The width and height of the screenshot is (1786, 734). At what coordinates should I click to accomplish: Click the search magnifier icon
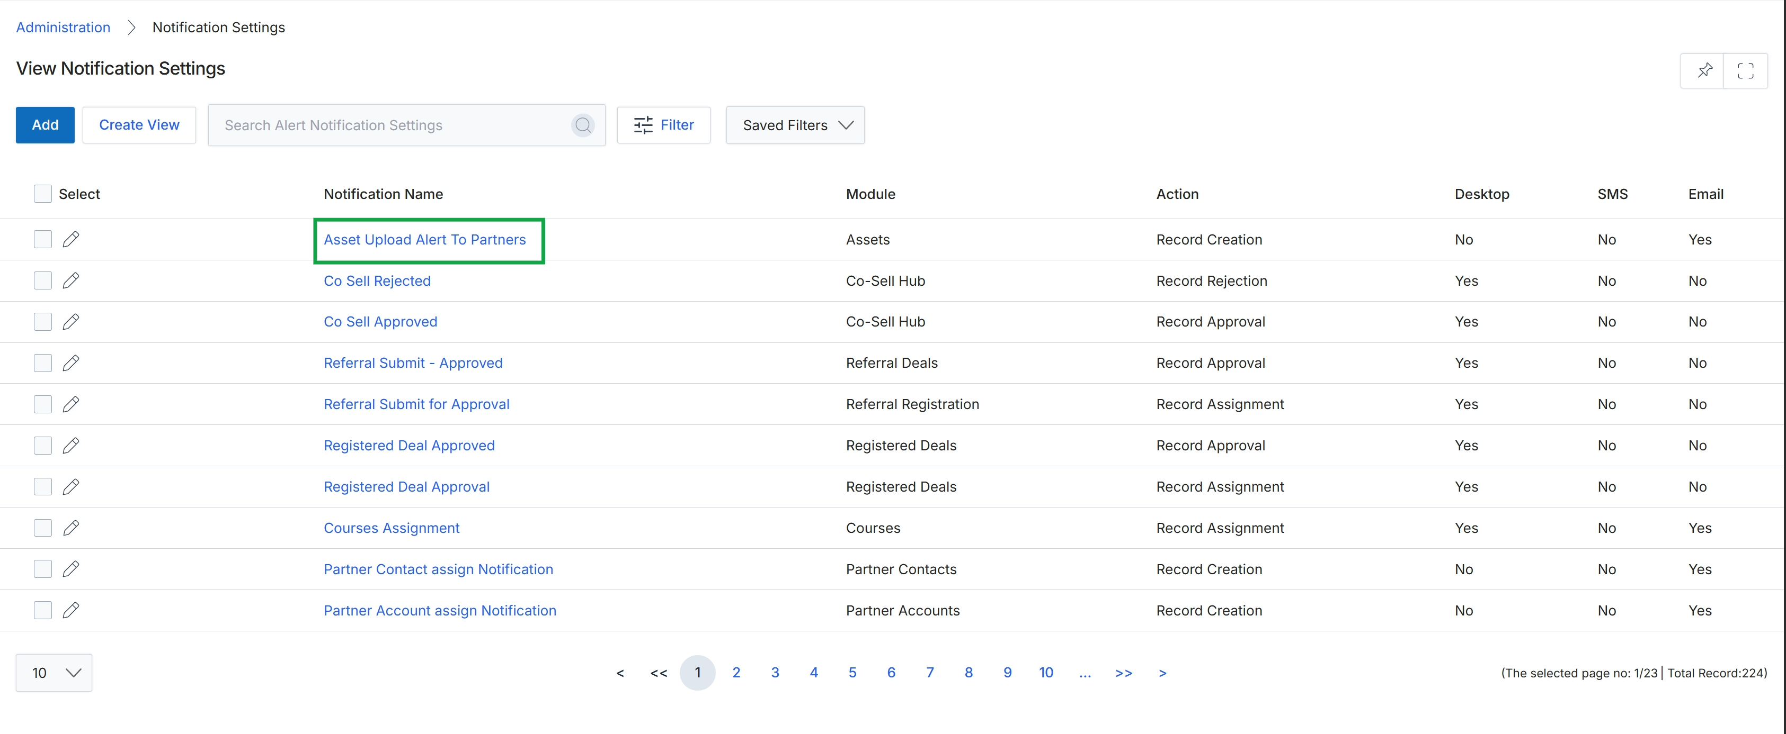coord(583,125)
